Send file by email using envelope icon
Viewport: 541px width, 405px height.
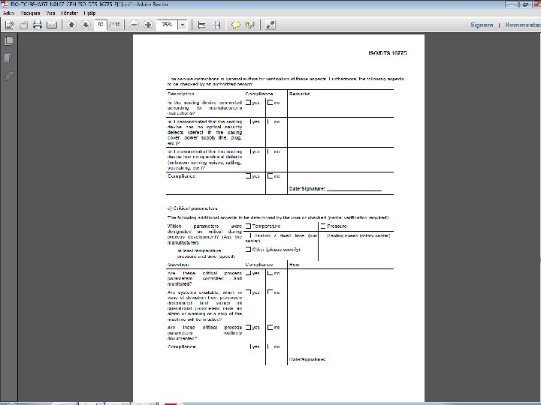tap(52, 25)
